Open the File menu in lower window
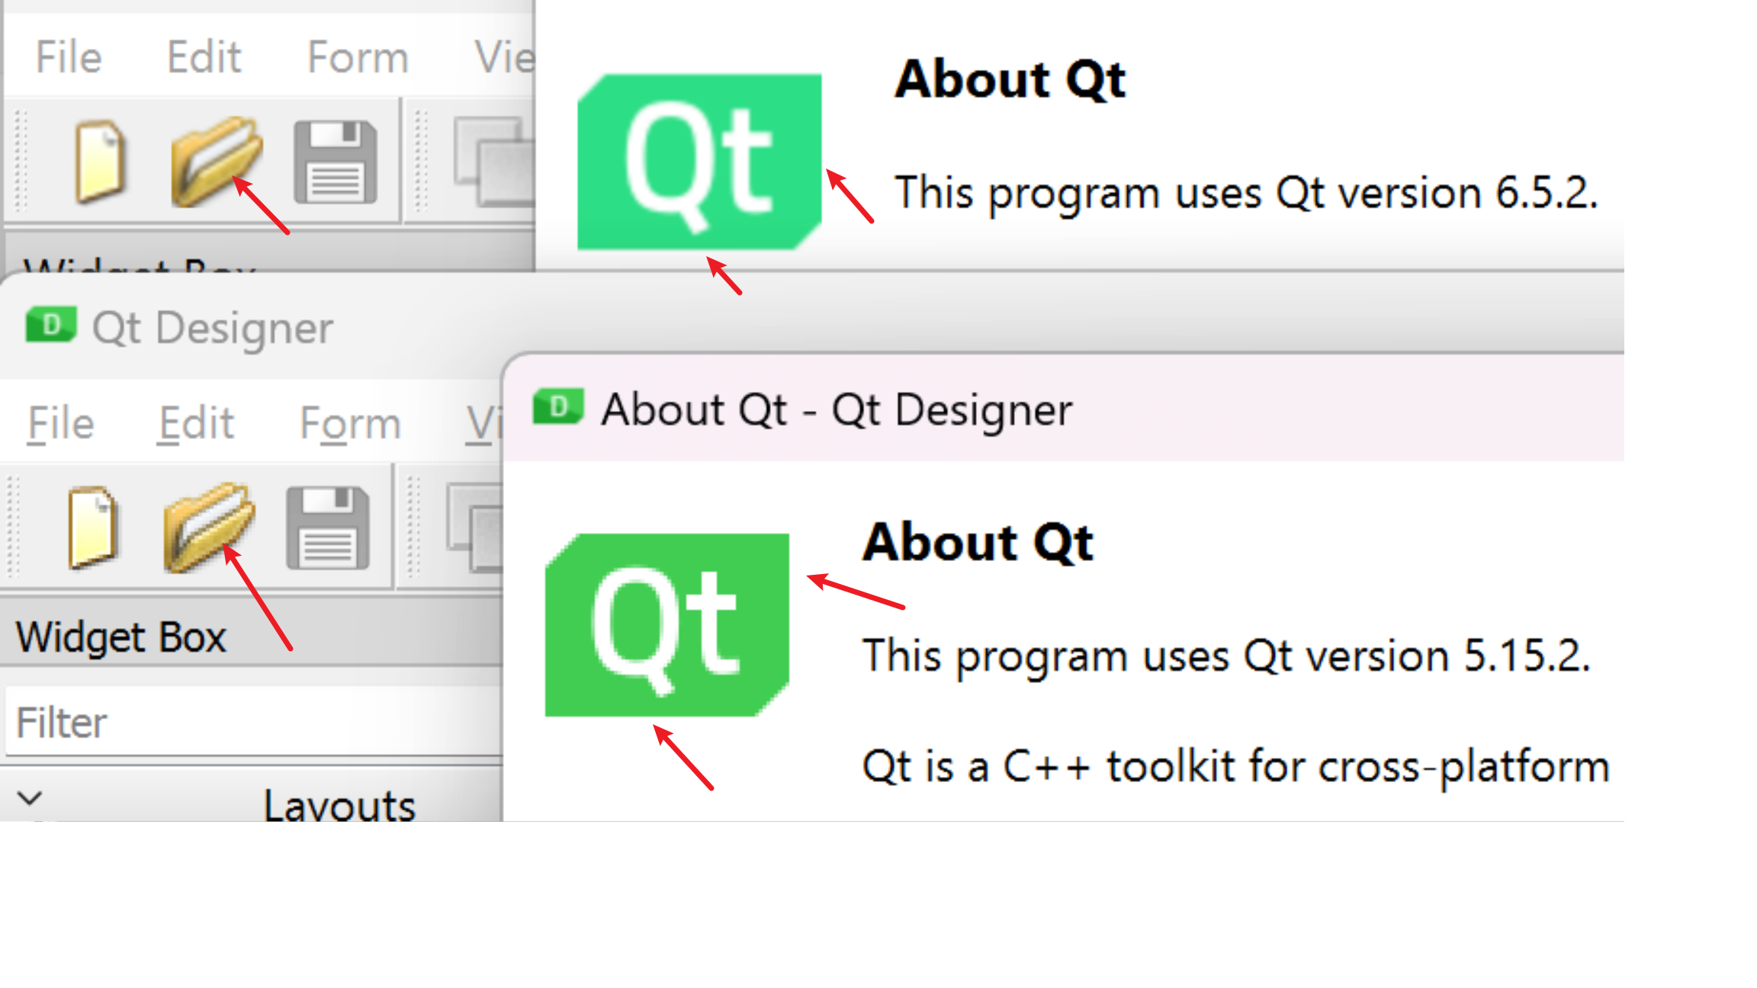This screenshot has height=988, width=1757. click(x=61, y=423)
